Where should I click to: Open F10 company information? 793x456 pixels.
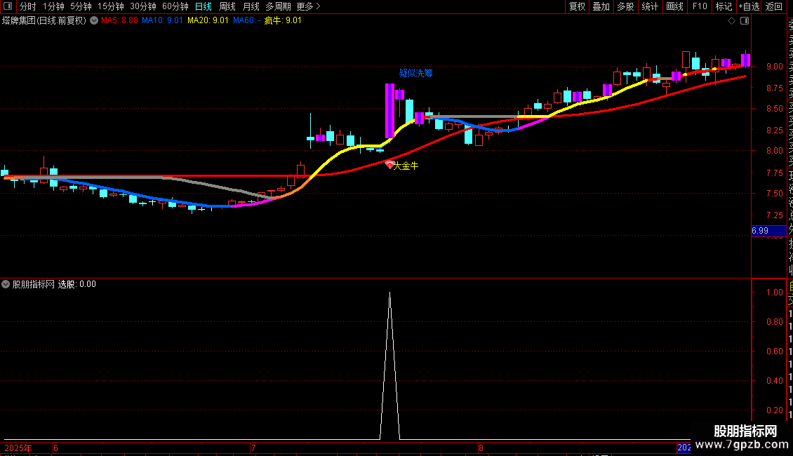tap(700, 6)
